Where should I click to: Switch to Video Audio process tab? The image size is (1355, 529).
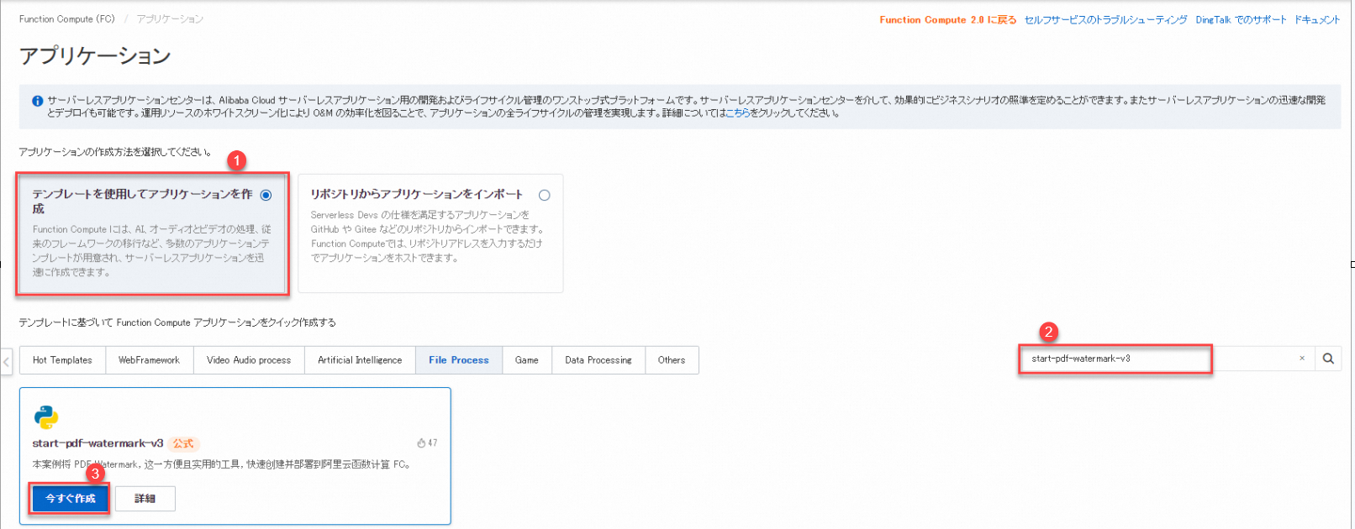tap(249, 360)
